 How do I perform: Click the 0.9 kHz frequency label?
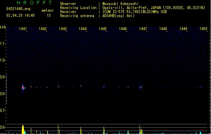[x=2, y=77]
